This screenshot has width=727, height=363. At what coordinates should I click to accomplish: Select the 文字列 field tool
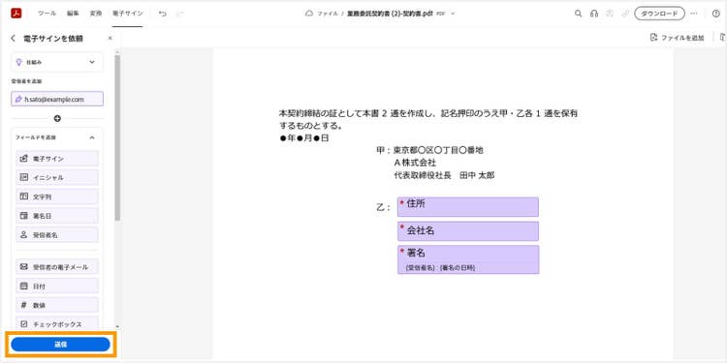tap(57, 197)
